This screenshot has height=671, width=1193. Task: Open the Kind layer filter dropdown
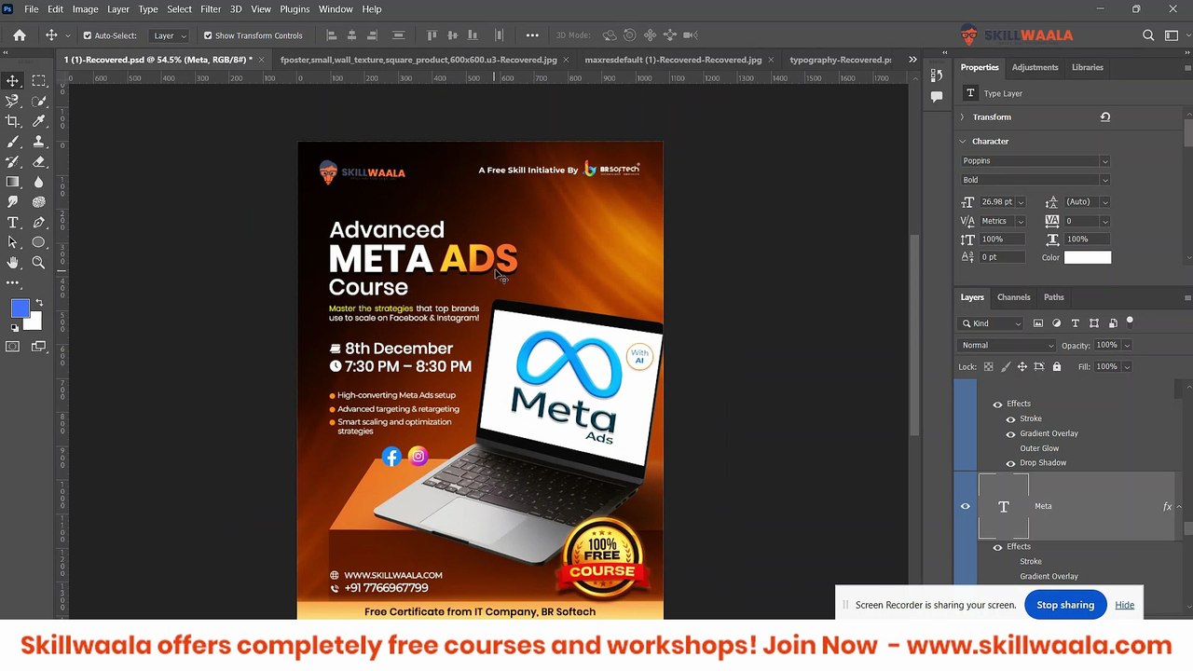coord(991,323)
